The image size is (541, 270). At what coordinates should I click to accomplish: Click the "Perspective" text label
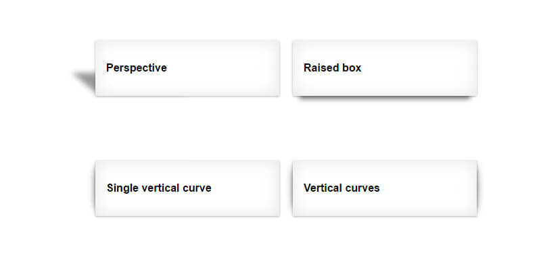136,68
